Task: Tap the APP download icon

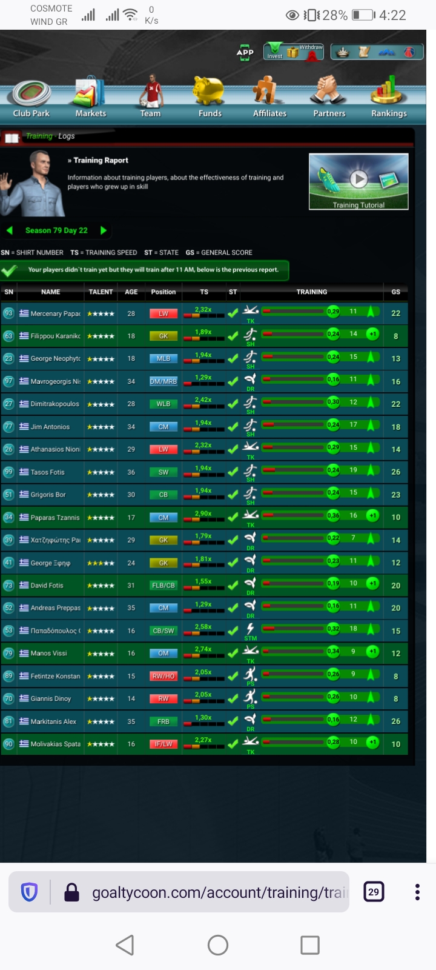Action: pyautogui.click(x=245, y=53)
